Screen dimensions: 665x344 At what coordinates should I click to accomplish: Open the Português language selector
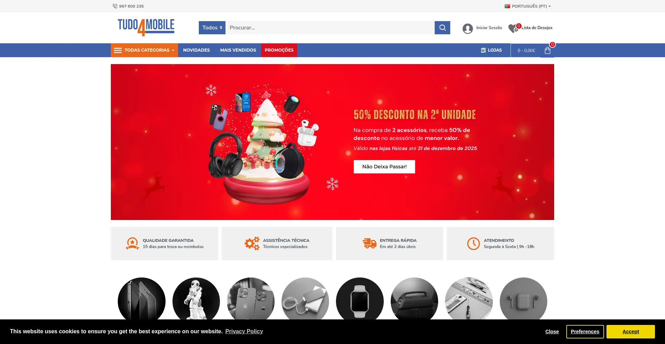[527, 6]
